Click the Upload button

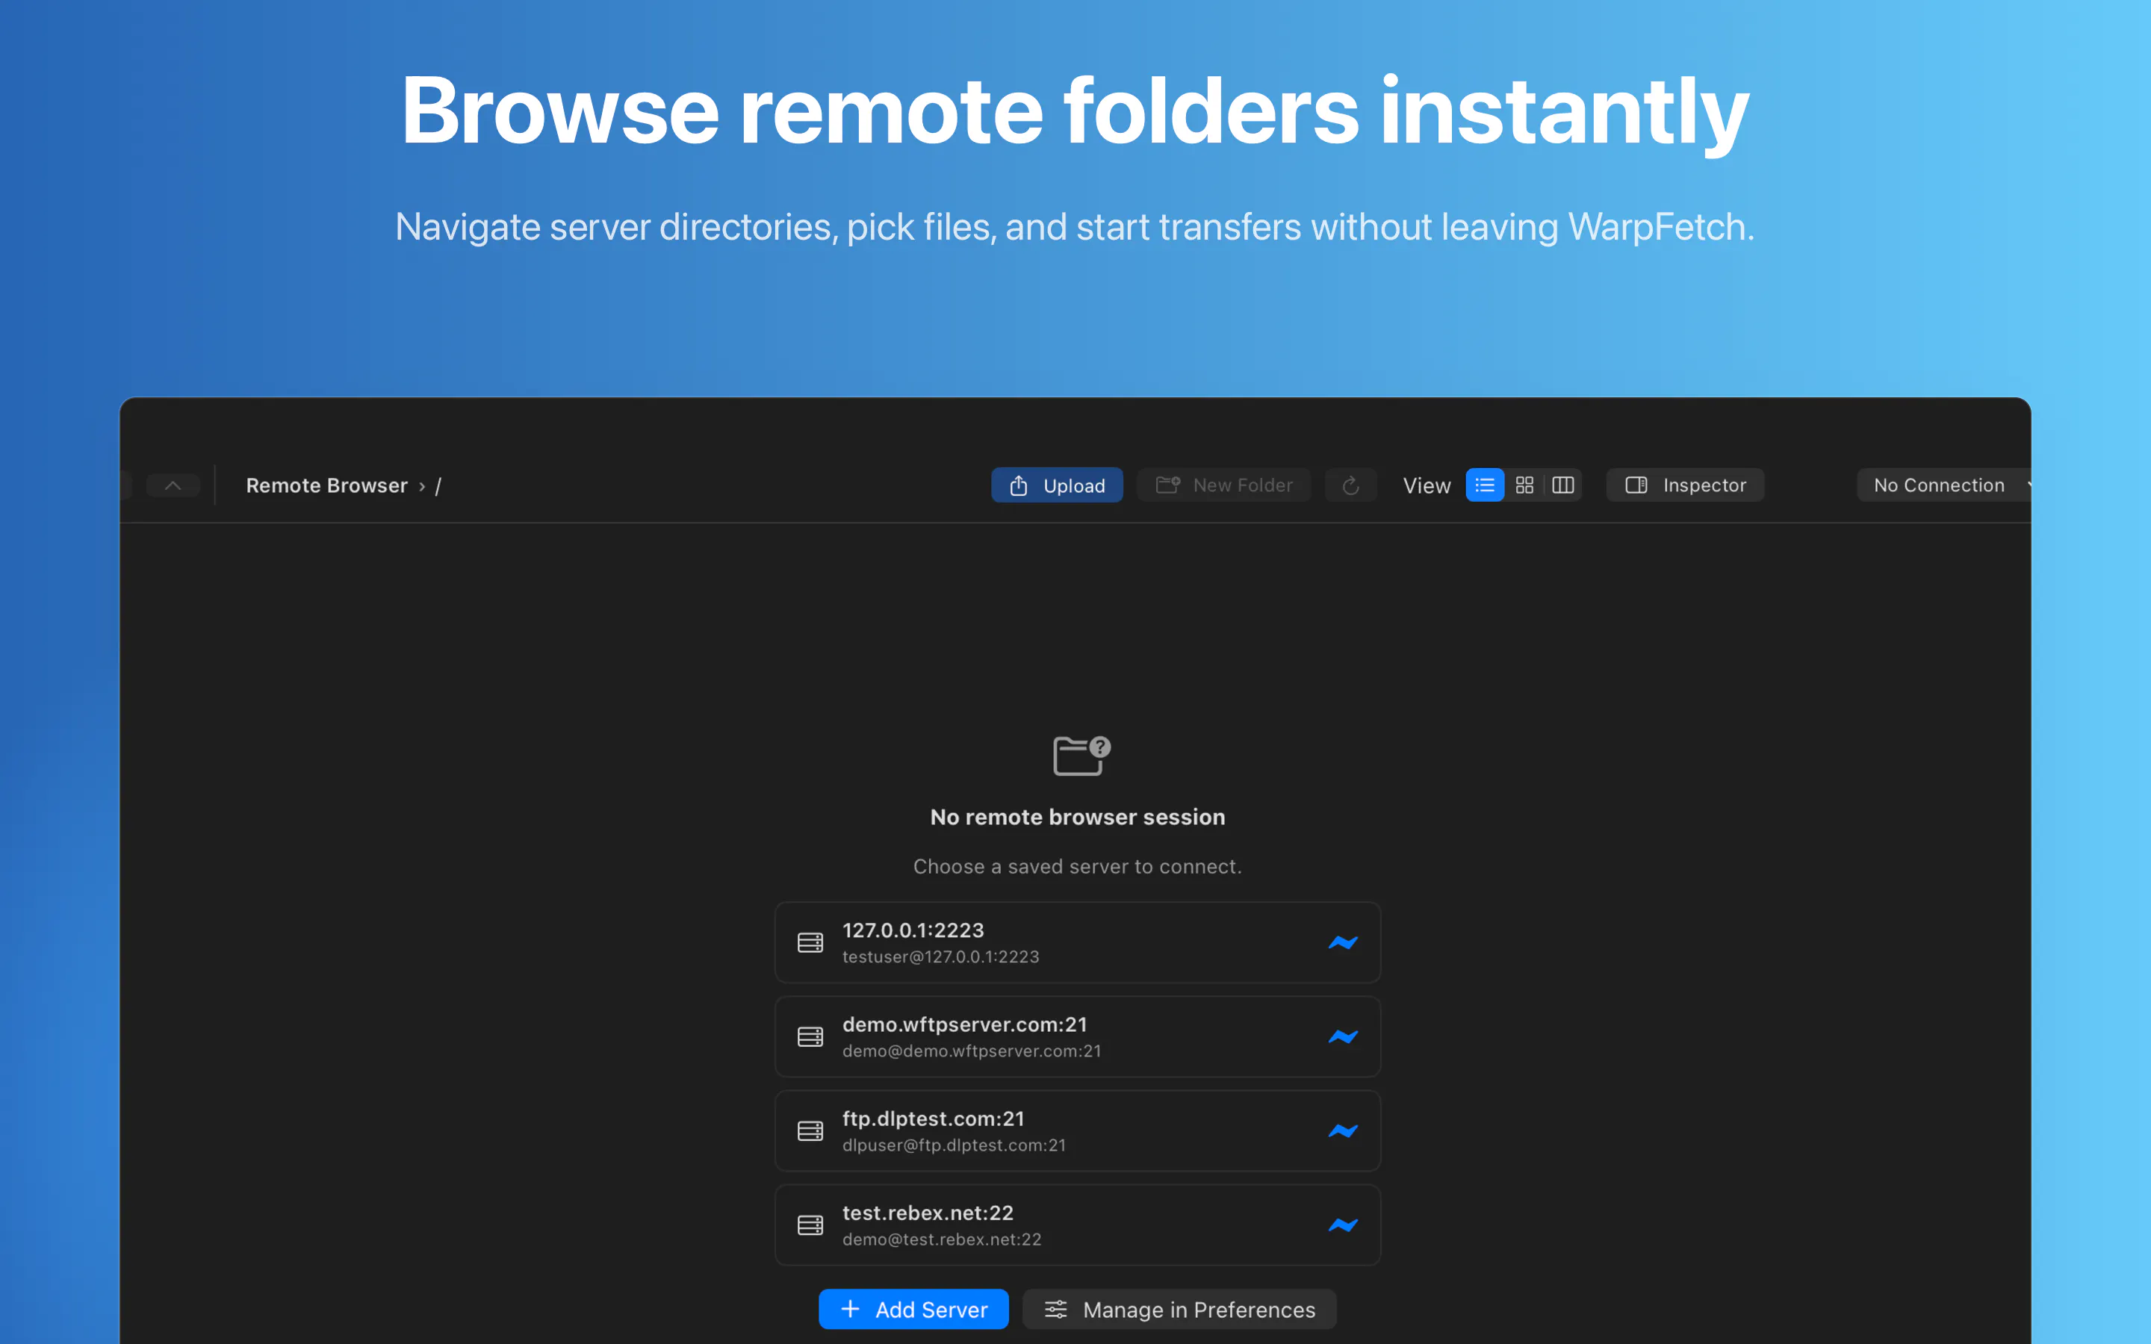pyautogui.click(x=1057, y=485)
